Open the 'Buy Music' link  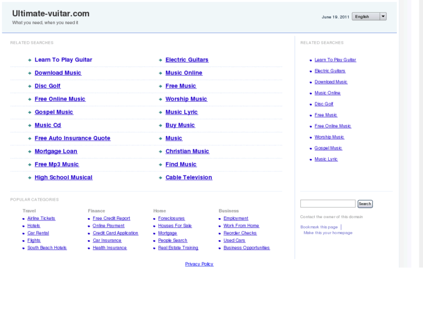tap(180, 125)
